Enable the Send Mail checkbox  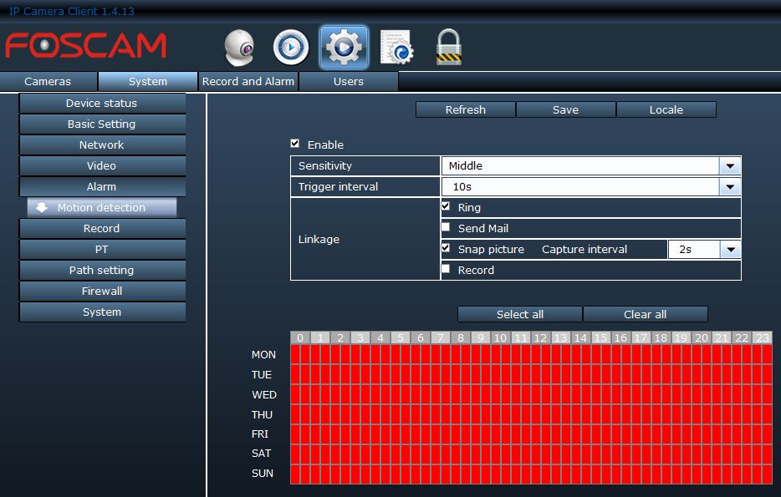tap(446, 227)
